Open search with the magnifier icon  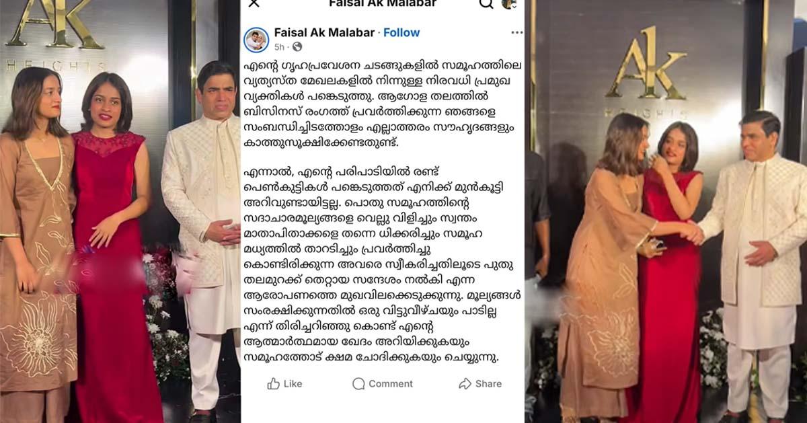(x=486, y=3)
